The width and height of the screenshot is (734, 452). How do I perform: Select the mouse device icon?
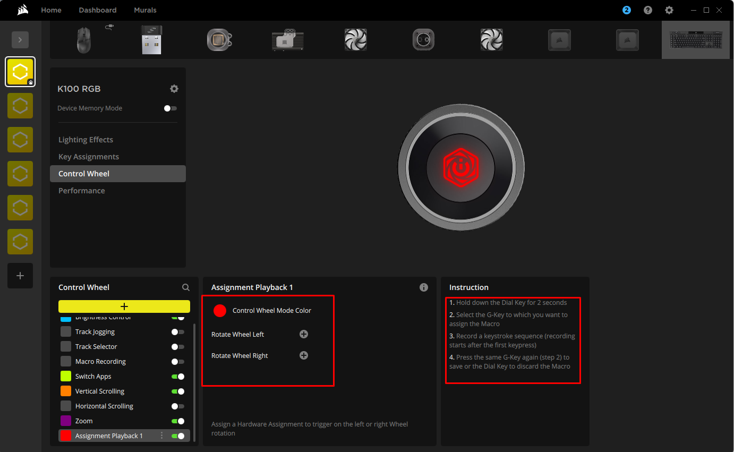pyautogui.click(x=83, y=39)
